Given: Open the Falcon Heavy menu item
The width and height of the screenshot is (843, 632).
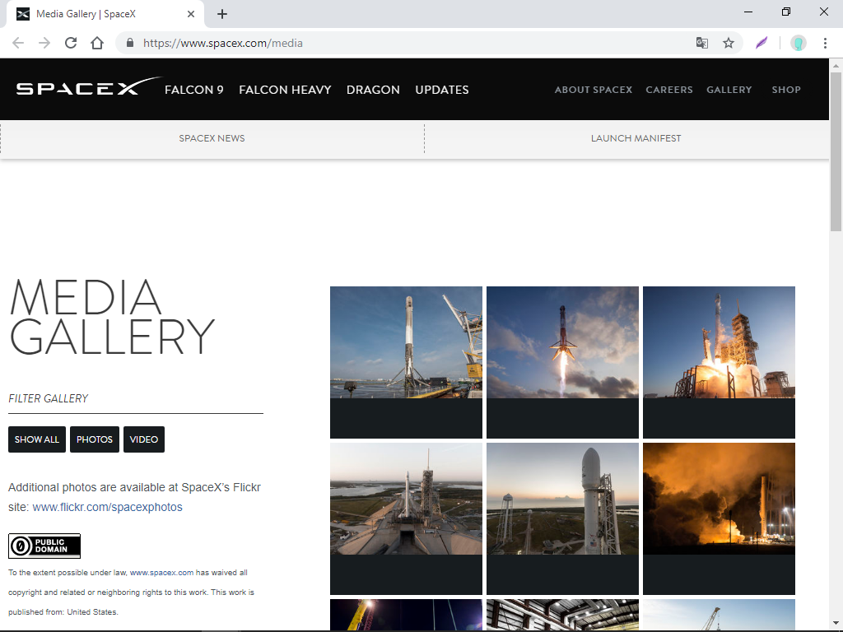Looking at the screenshot, I should (285, 90).
